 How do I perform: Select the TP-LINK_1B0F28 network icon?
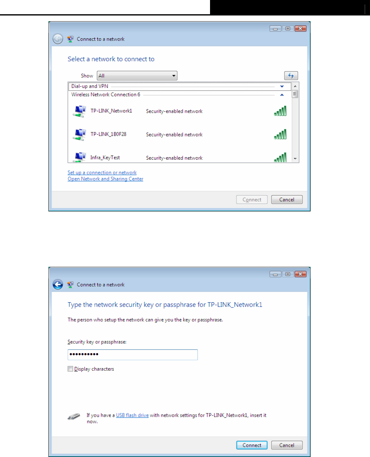[79, 135]
